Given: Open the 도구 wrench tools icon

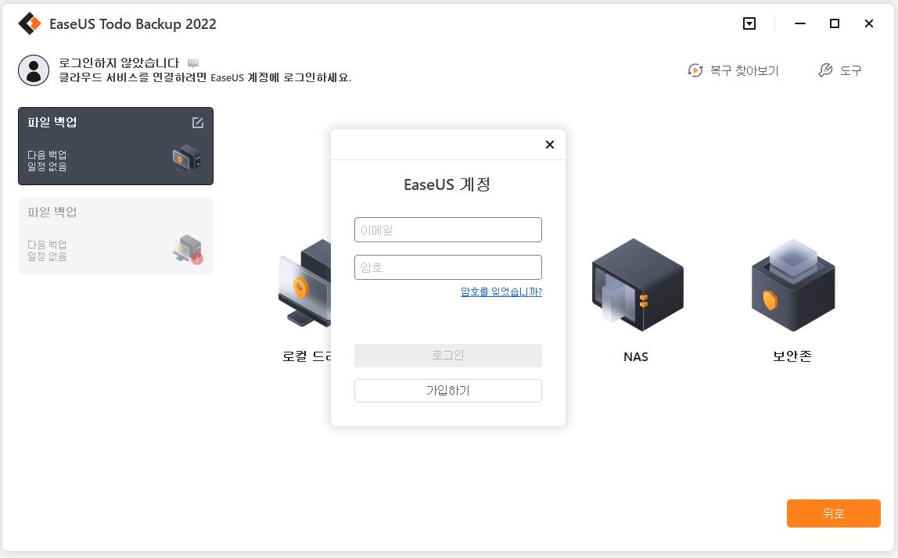Looking at the screenshot, I should click(x=825, y=70).
